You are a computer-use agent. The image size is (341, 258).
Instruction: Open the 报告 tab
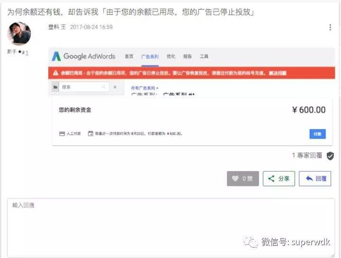(187, 56)
